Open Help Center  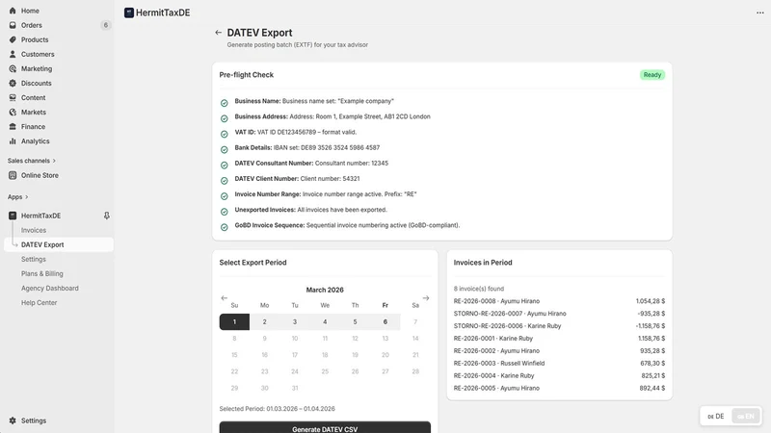coord(39,302)
